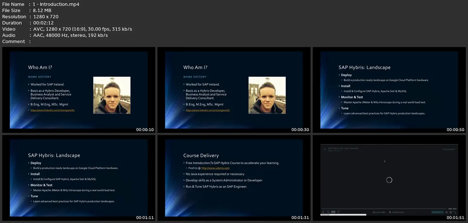Click the rewind icon in the Udemy player
Viewport: 468px width, 223px height.
(328, 212)
